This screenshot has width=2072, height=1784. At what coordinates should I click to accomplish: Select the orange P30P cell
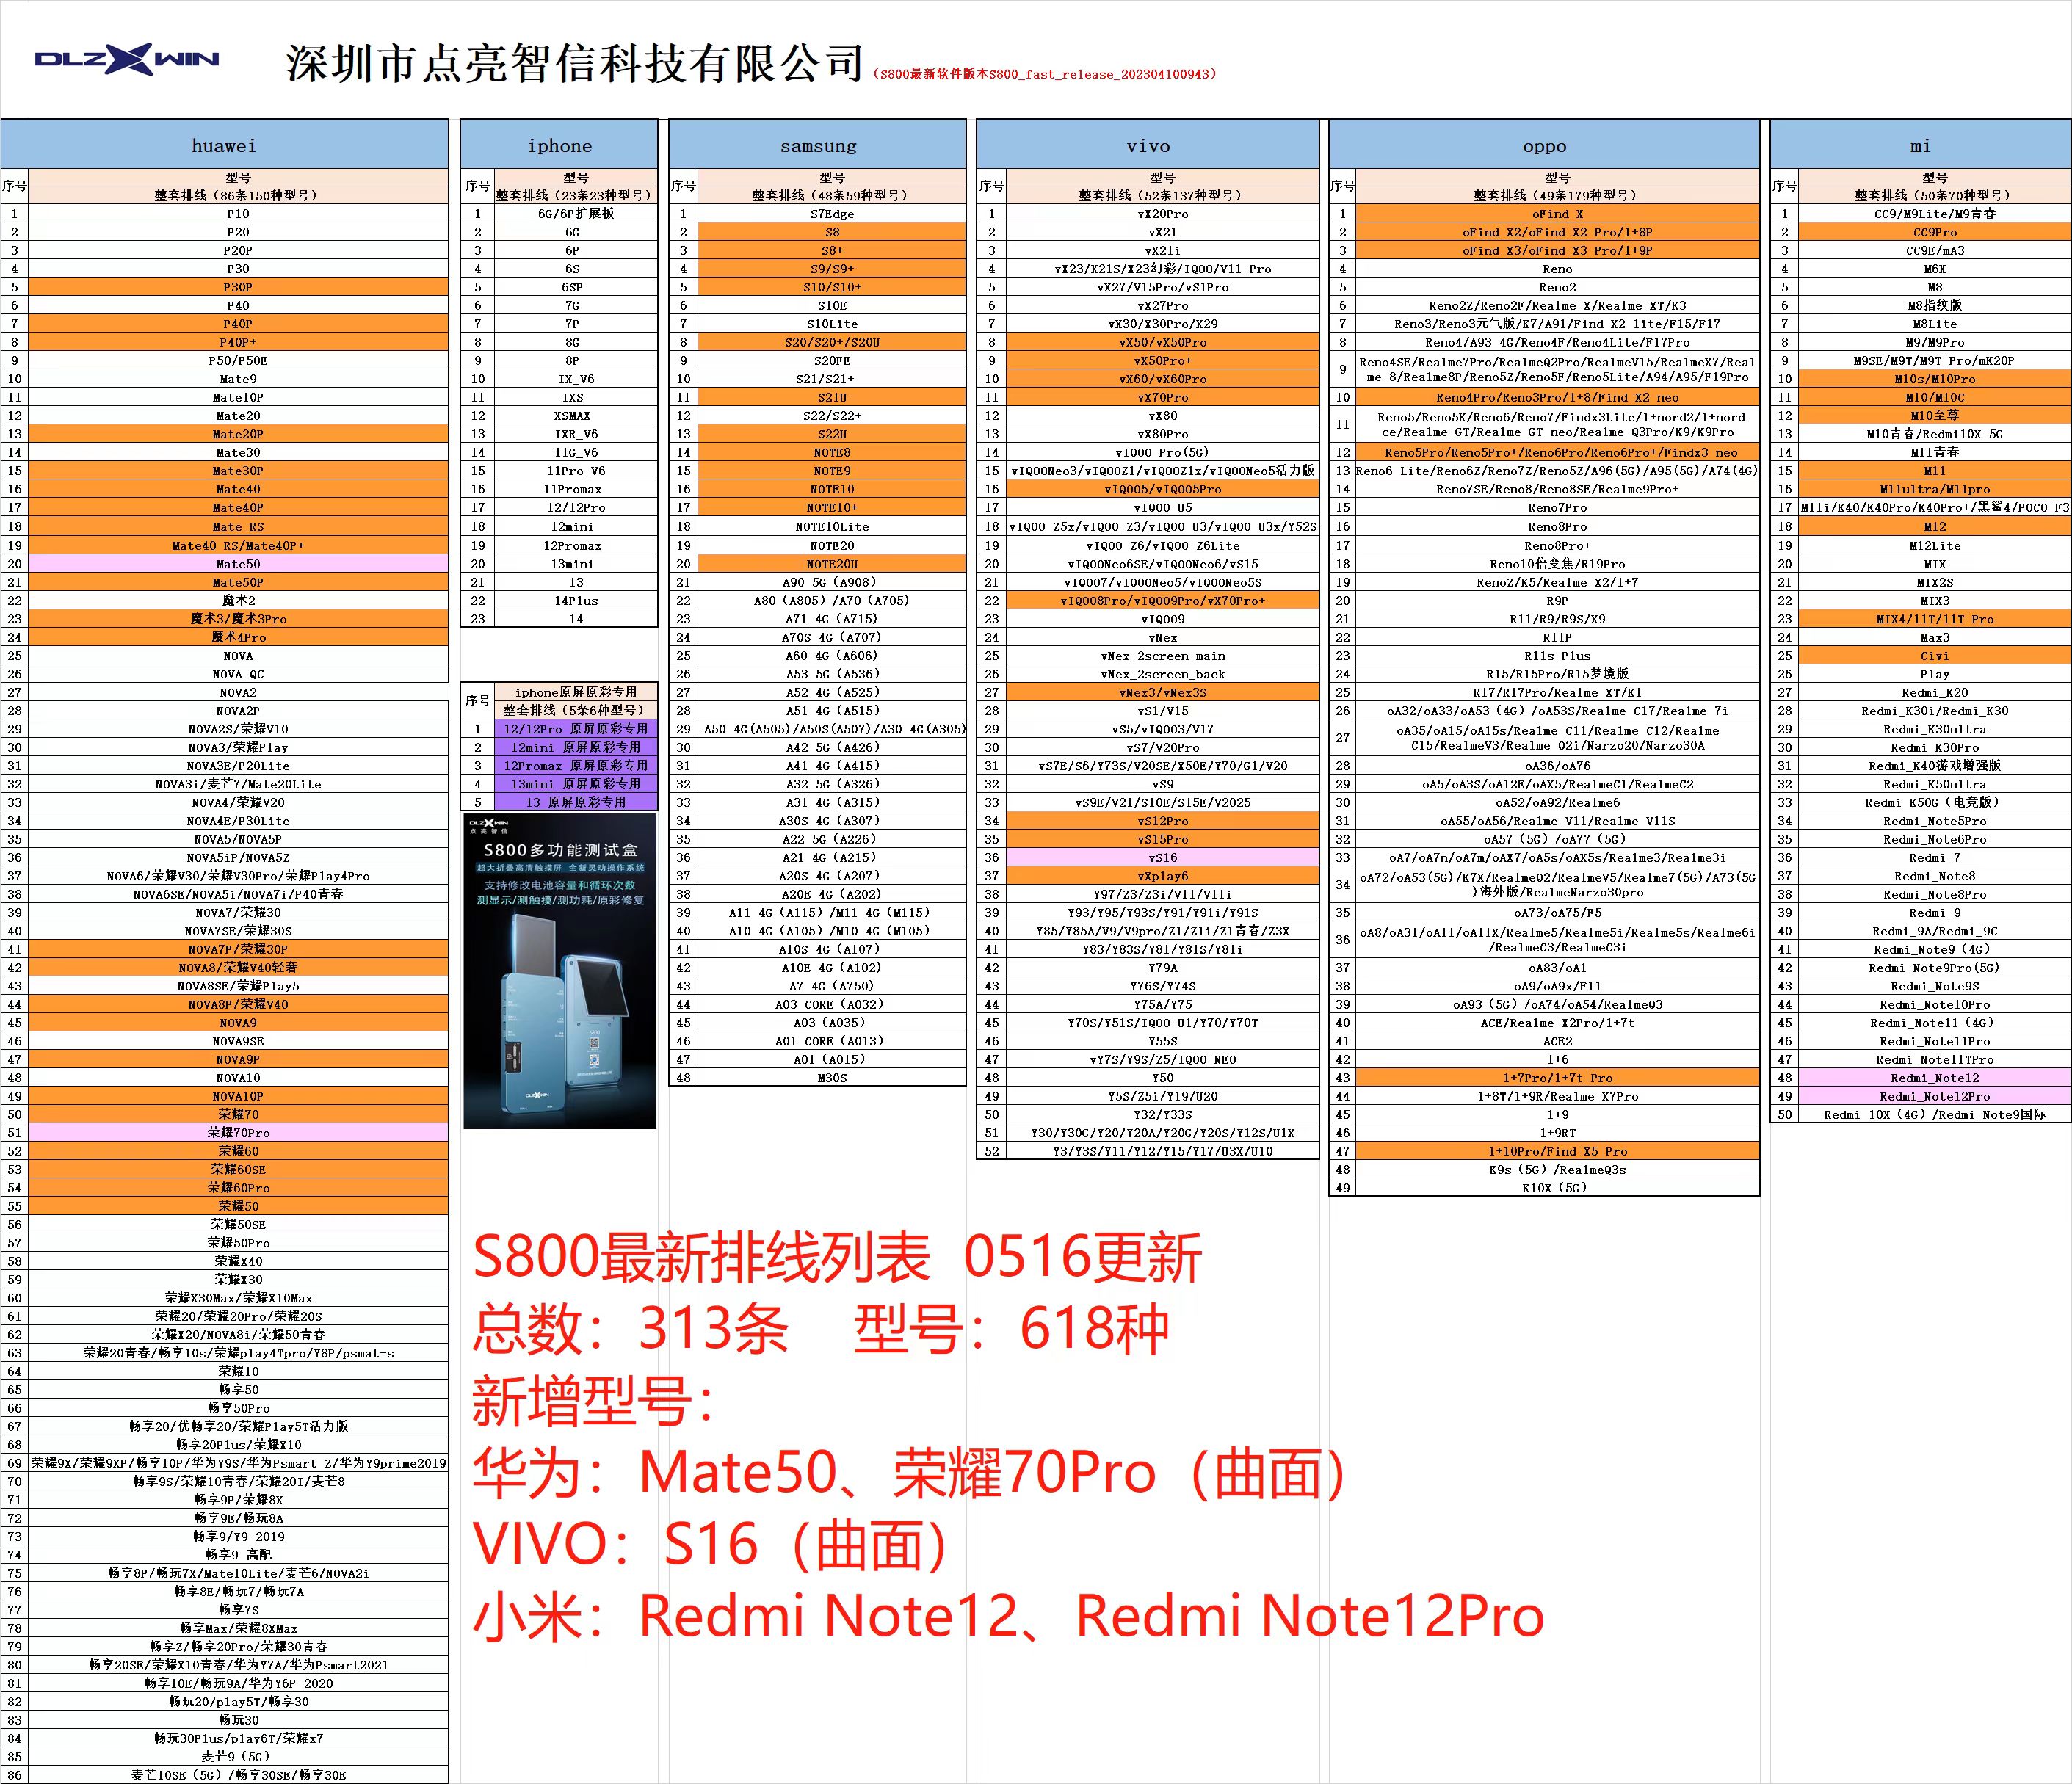[x=238, y=287]
